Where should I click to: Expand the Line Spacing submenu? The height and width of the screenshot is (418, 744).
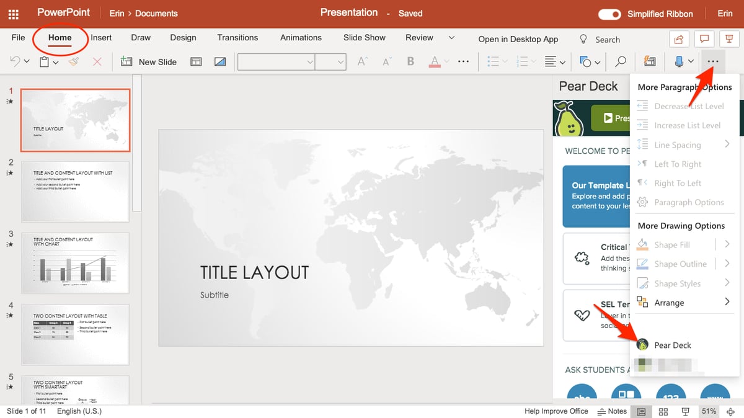682,145
